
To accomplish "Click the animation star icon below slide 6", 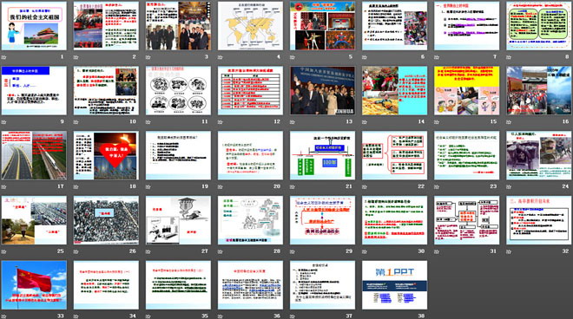I will 365,57.
